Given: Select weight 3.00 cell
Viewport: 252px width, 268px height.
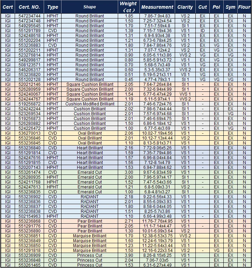Looking at the screenshot, I should coord(129,172).
